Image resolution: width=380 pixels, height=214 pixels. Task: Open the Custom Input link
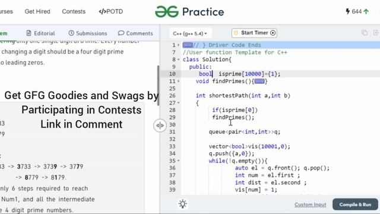310,204
